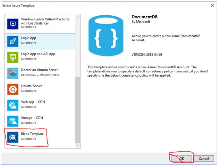Dismiss dialog with Cancel button
The image size is (218, 166).
pyautogui.click(x=204, y=158)
